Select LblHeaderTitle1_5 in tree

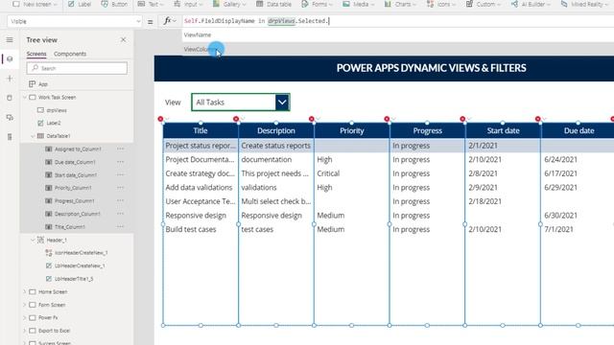tap(74, 279)
